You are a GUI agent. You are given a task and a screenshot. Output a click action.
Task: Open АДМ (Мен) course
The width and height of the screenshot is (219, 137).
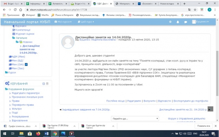(18, 57)
